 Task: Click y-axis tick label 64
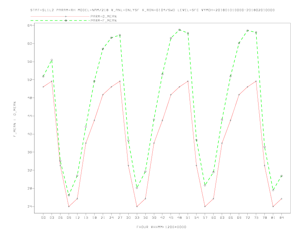click(x=30, y=26)
